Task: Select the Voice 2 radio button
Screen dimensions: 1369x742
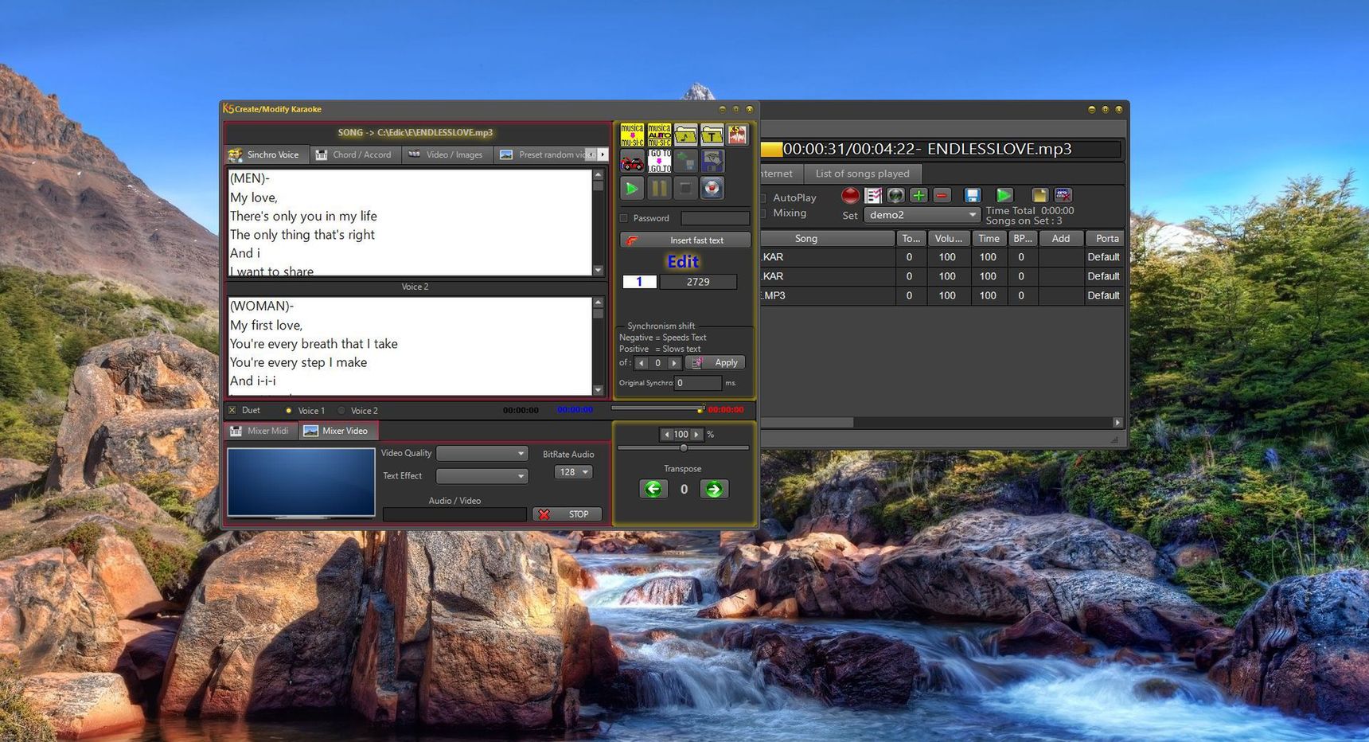Action: tap(341, 411)
